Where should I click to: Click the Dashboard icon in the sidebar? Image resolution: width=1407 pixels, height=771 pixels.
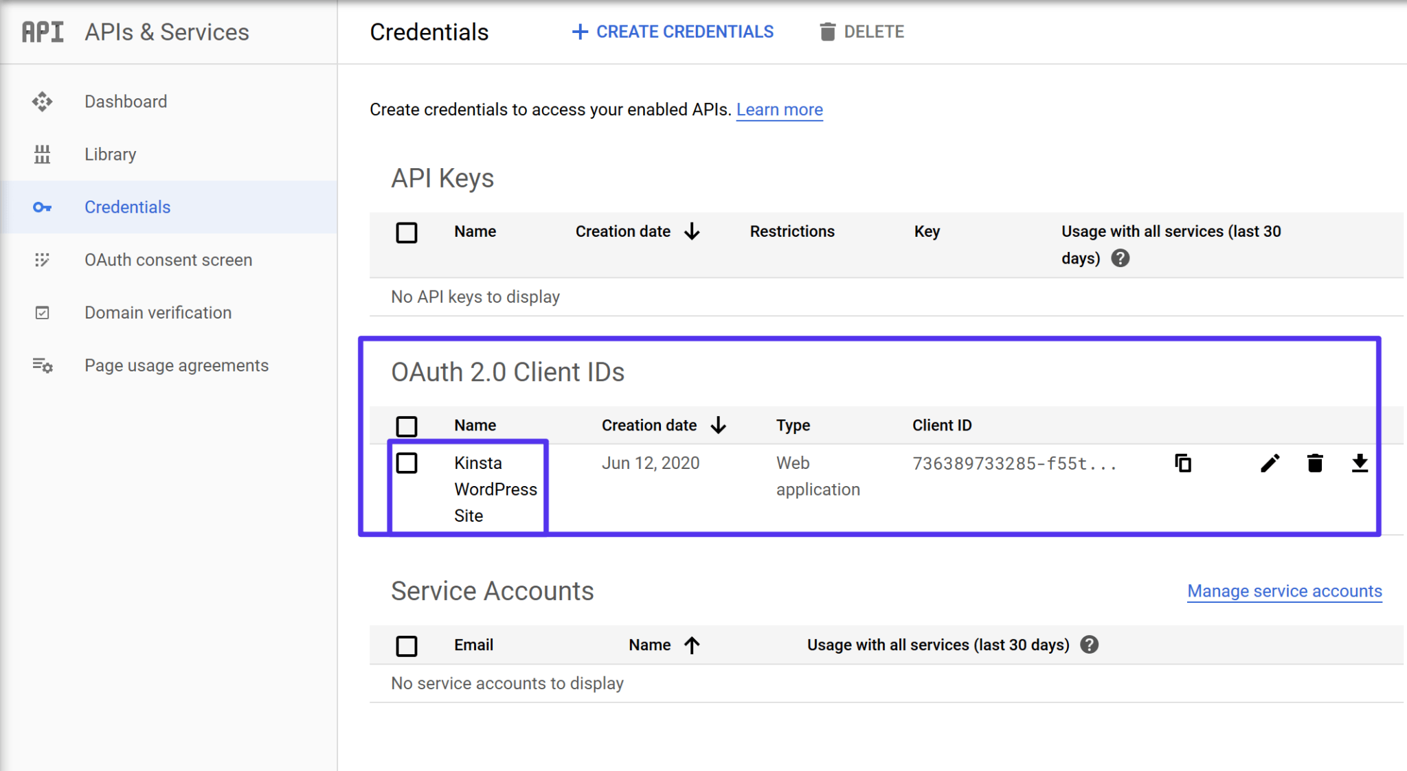[42, 101]
